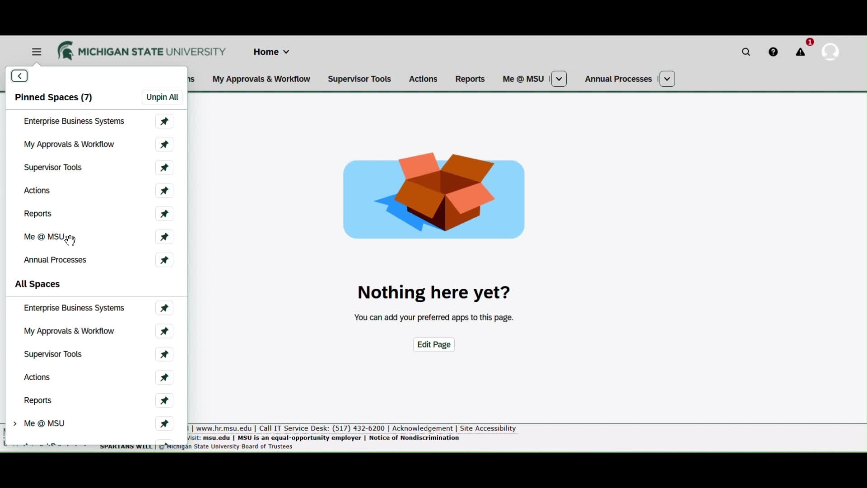Click the Edit Page button
867x488 pixels.
click(x=434, y=346)
